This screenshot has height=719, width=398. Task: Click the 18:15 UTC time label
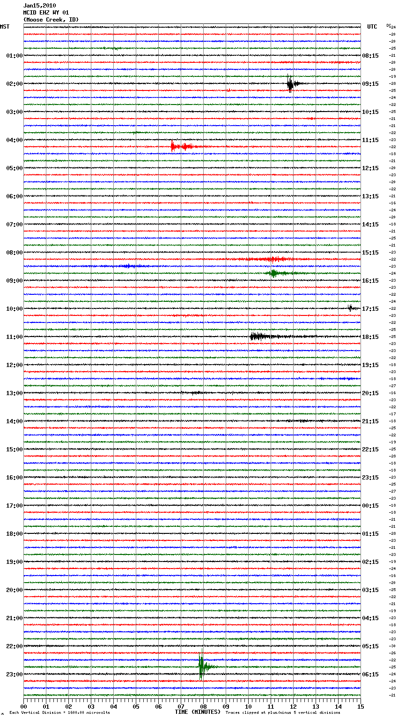(x=370, y=337)
